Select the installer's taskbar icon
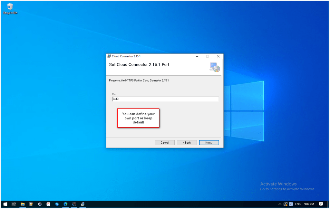This screenshot has height=209, width=330. click(83, 204)
